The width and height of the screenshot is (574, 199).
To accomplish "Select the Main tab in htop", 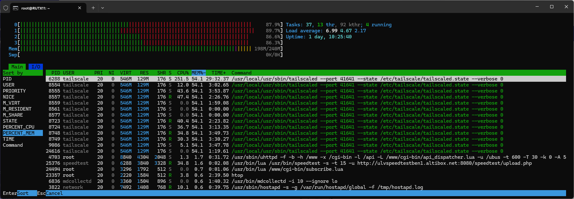I will coord(17,67).
